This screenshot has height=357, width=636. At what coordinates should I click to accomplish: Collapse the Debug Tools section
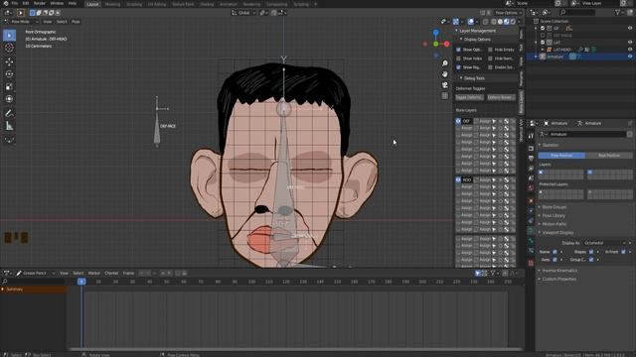(474, 78)
